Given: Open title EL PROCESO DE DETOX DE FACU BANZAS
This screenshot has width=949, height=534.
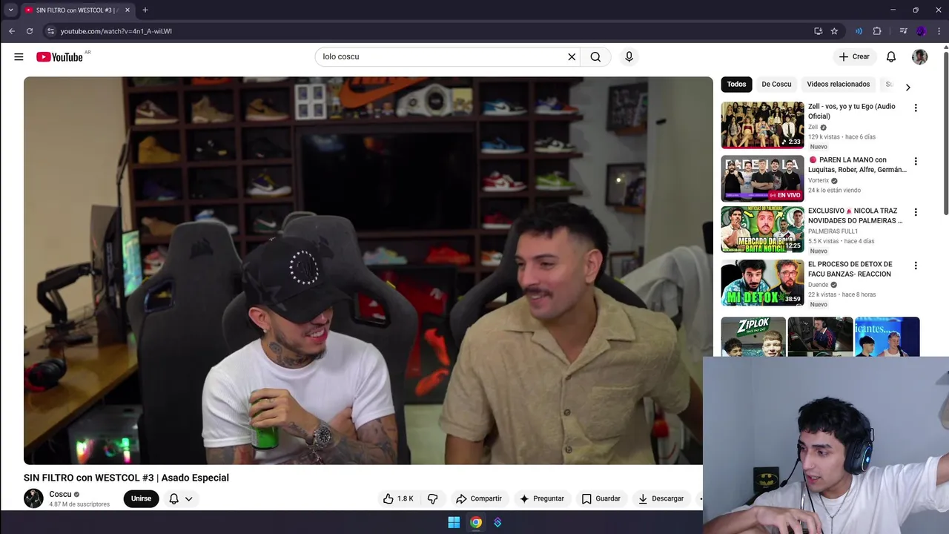Looking at the screenshot, I should 850,269.
